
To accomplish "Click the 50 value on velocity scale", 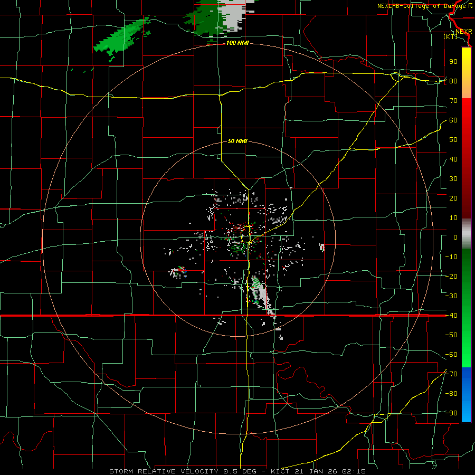I will [x=453, y=140].
